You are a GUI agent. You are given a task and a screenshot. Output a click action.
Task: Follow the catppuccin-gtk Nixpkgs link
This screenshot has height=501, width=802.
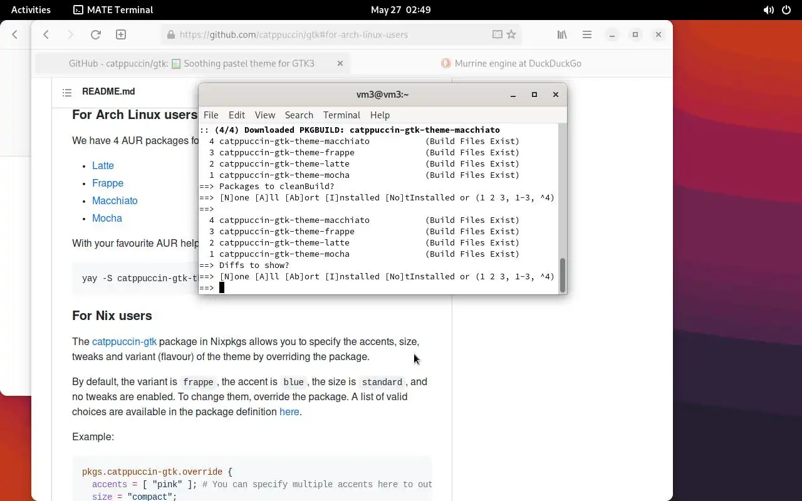(124, 341)
